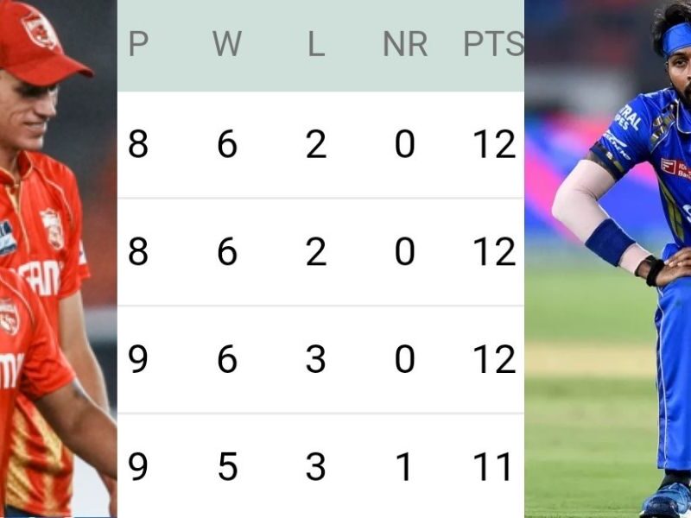Click the blue-jersey player photo
691x518 pixels.
click(608, 259)
